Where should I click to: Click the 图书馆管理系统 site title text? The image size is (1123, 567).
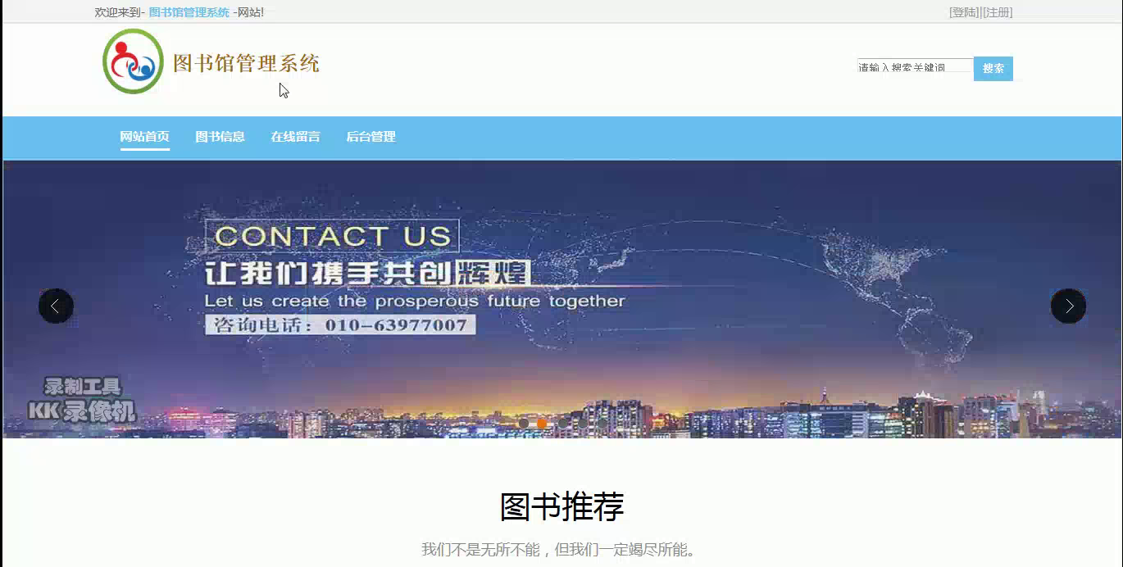(246, 63)
